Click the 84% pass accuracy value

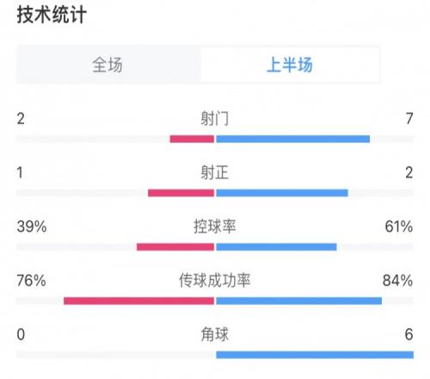pyautogui.click(x=398, y=281)
